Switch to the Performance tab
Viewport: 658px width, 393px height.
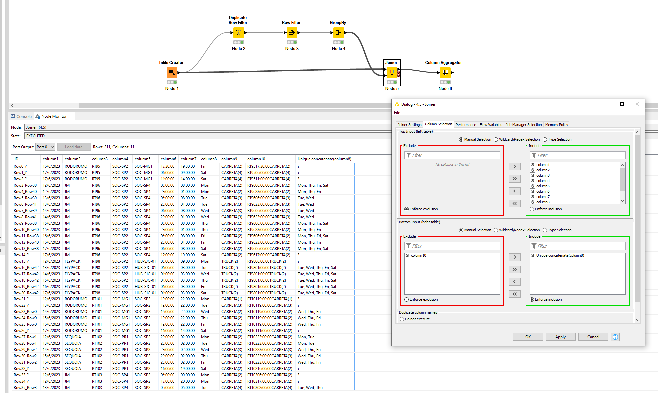point(466,125)
